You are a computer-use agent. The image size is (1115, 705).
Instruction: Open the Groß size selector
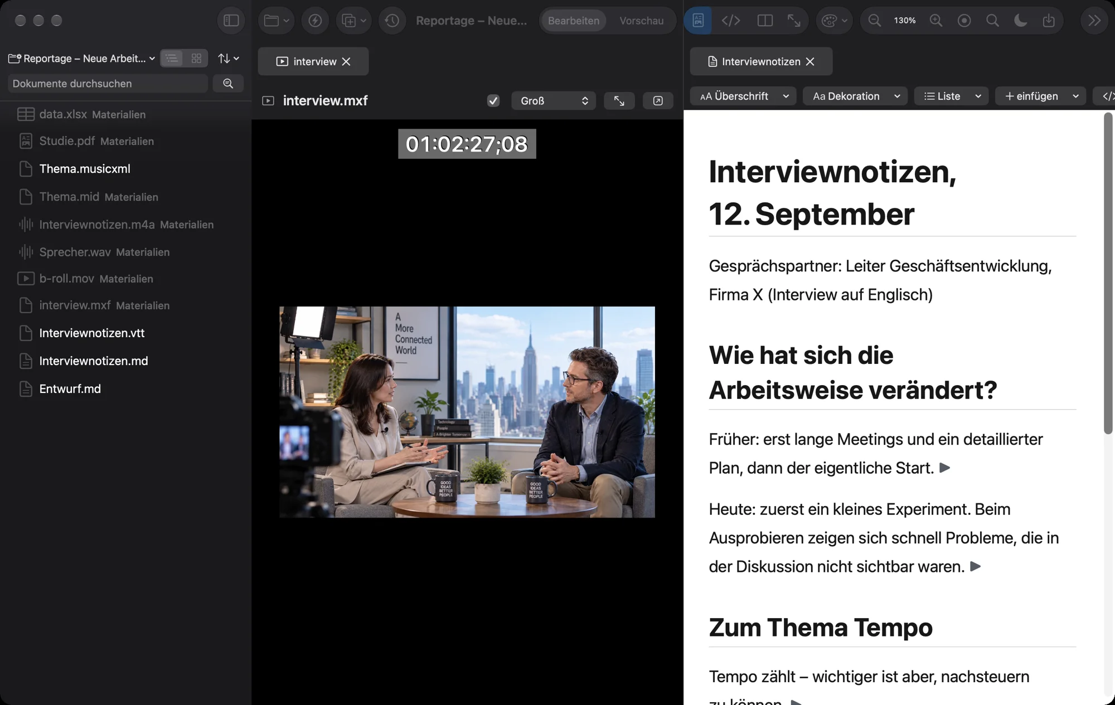pos(554,101)
